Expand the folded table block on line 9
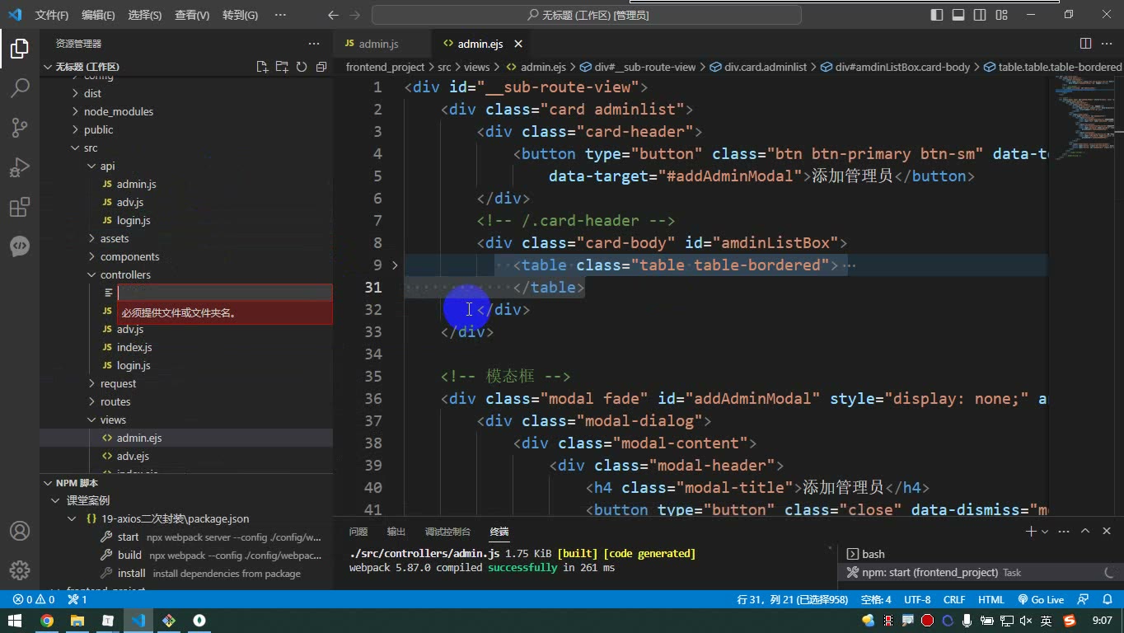Screen dimensions: 1124x633 click(x=395, y=265)
